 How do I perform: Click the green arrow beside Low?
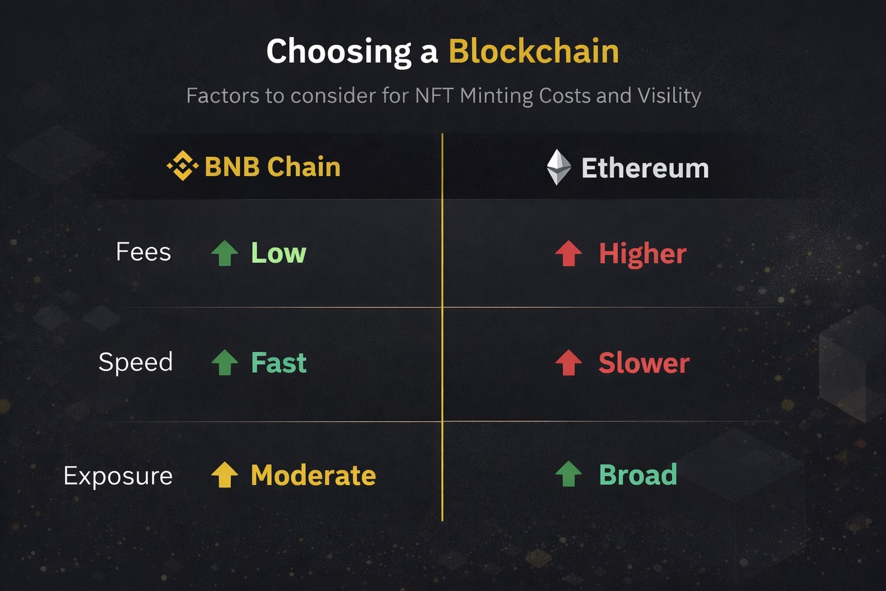click(x=224, y=253)
